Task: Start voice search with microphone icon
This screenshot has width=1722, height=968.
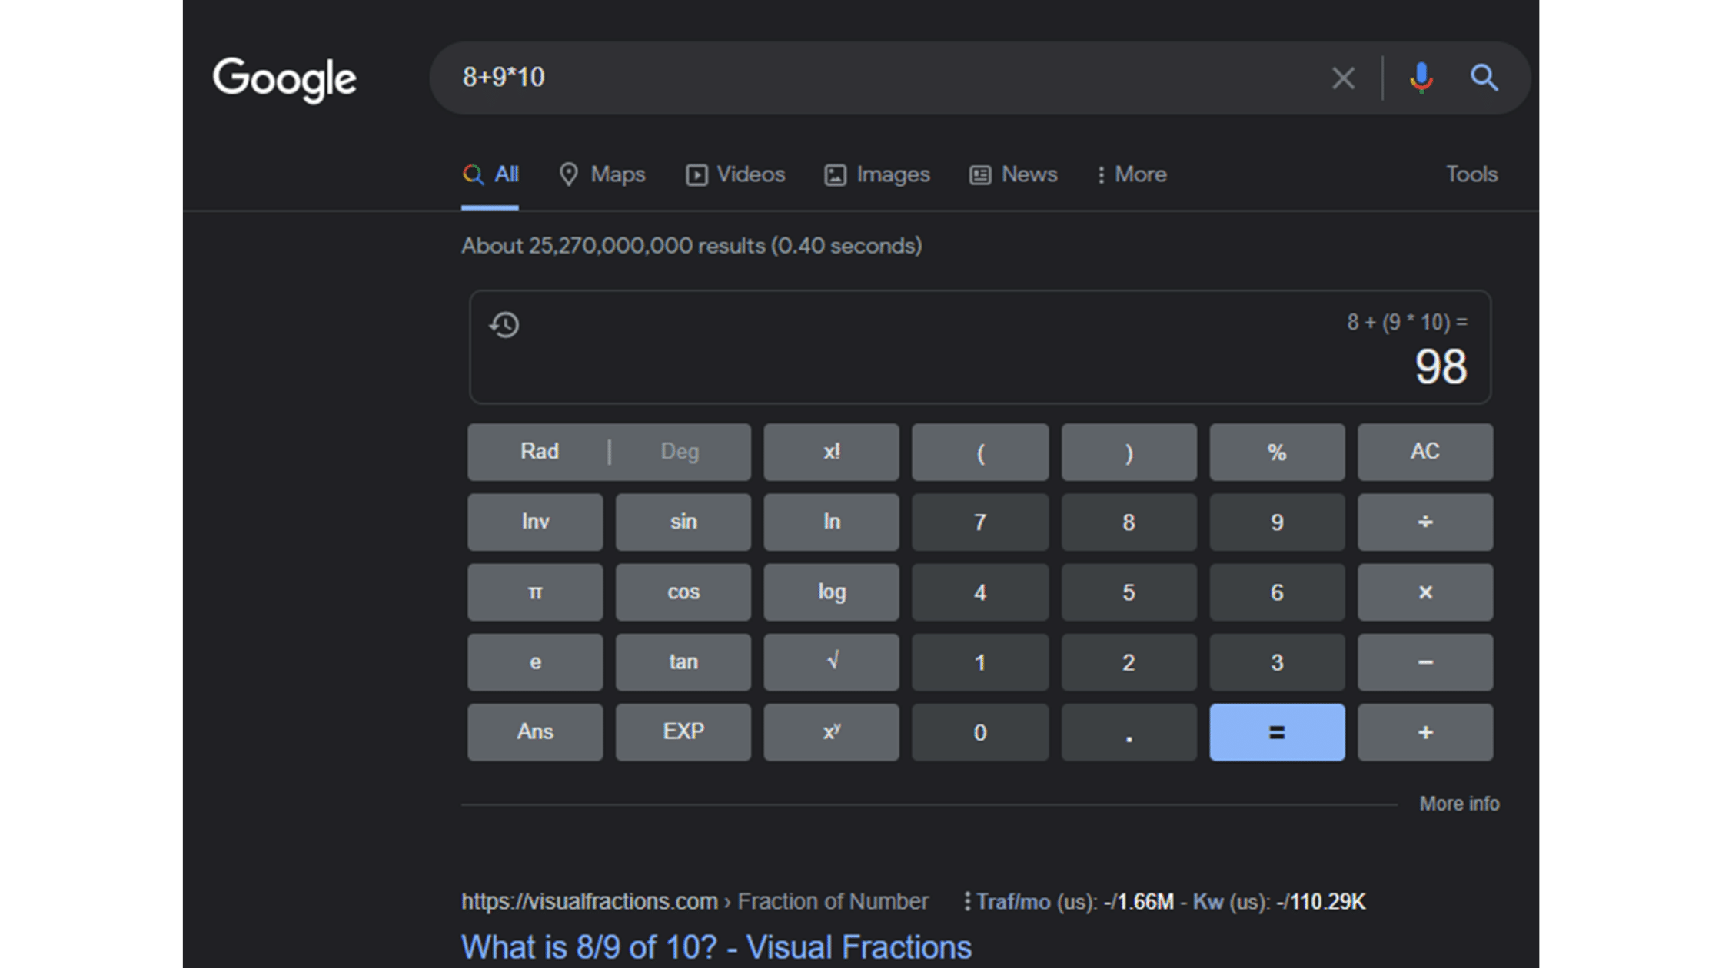Action: coord(1421,78)
